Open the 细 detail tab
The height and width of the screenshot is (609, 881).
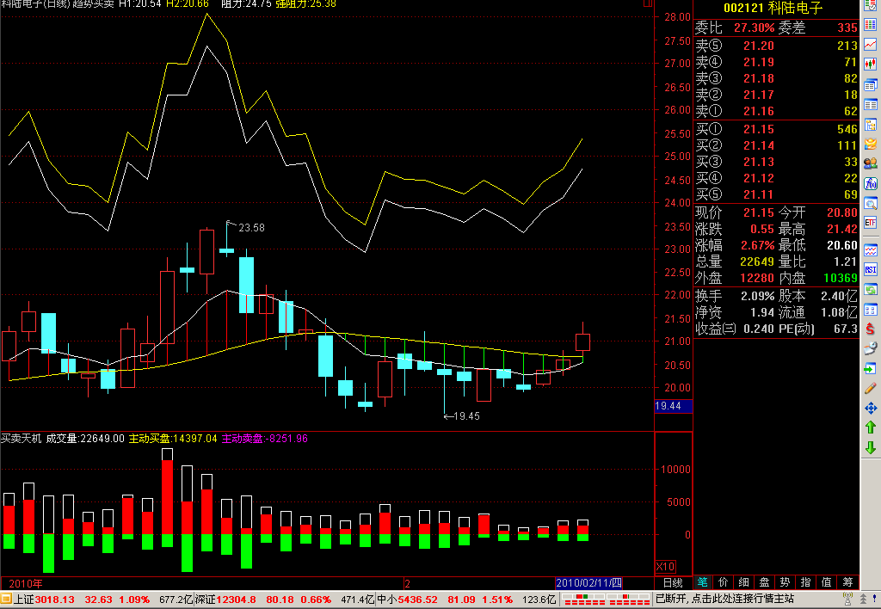tap(744, 582)
